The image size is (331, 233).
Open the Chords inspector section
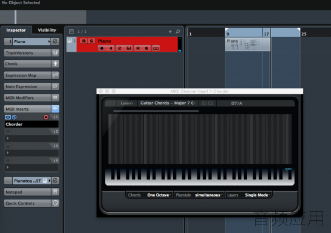coord(28,64)
